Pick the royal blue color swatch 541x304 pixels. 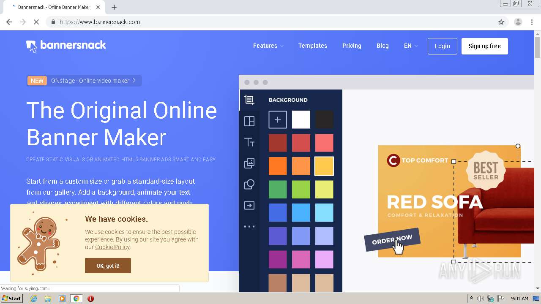pyautogui.click(x=278, y=213)
